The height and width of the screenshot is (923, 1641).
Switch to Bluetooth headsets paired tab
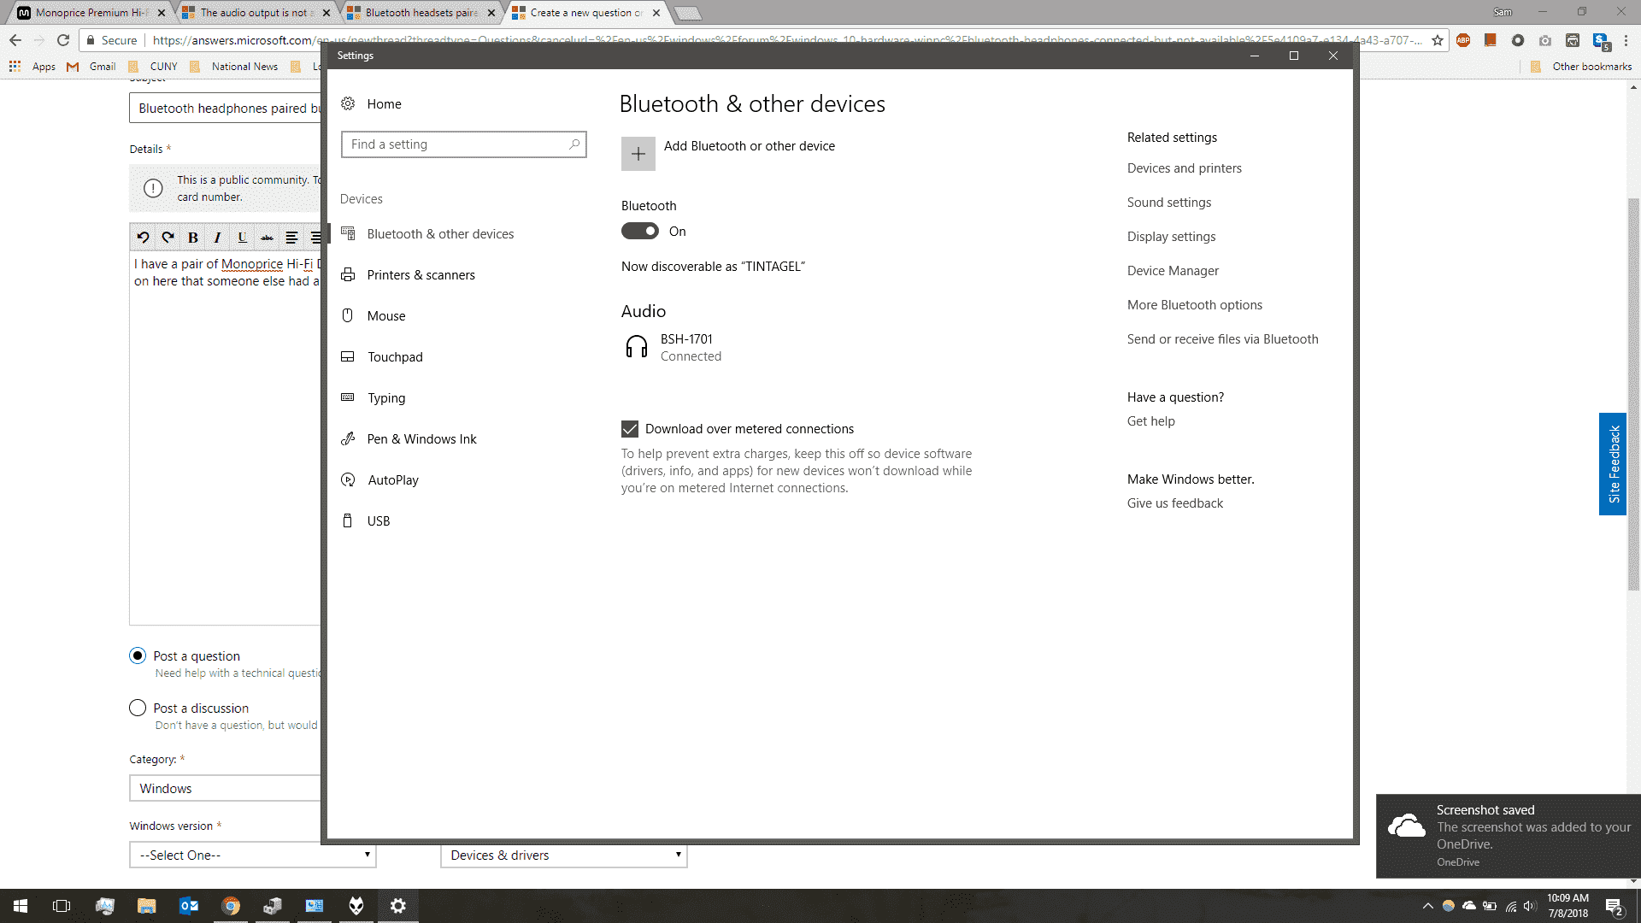pyautogui.click(x=420, y=13)
